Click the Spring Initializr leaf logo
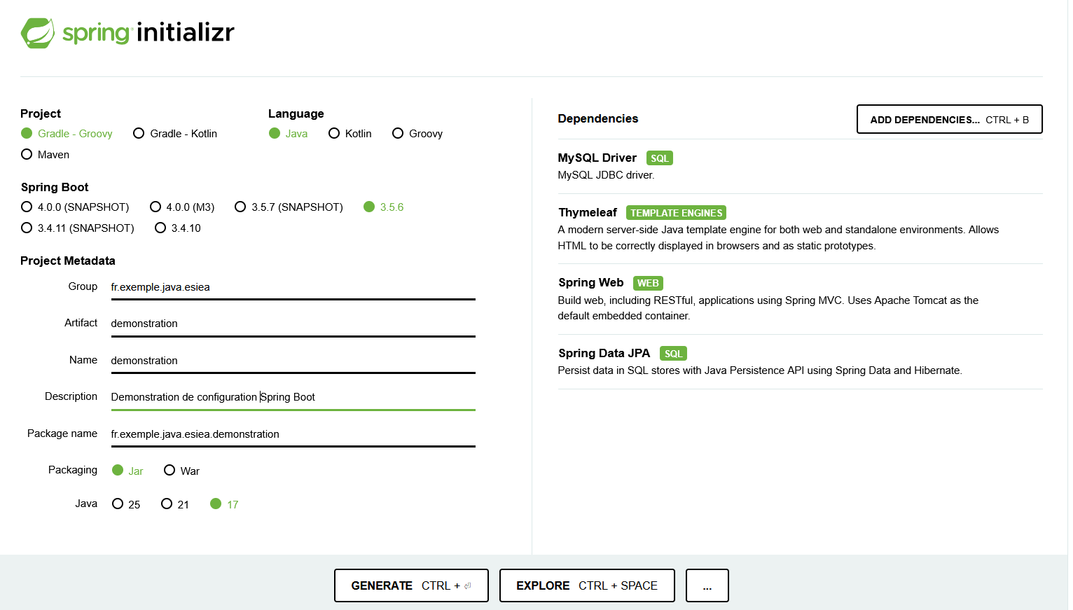 (x=38, y=33)
